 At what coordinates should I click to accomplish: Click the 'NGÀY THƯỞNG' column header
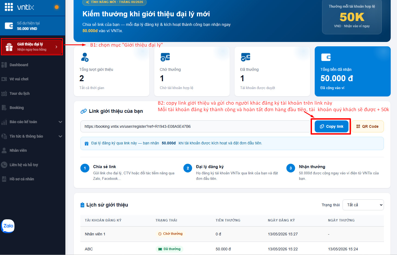pyautogui.click(x=341, y=220)
